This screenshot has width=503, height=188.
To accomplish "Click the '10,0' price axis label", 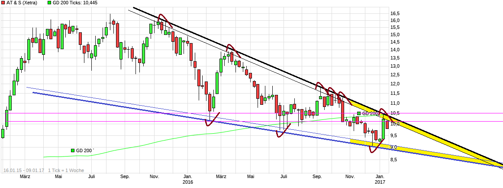I will click(x=395, y=124).
